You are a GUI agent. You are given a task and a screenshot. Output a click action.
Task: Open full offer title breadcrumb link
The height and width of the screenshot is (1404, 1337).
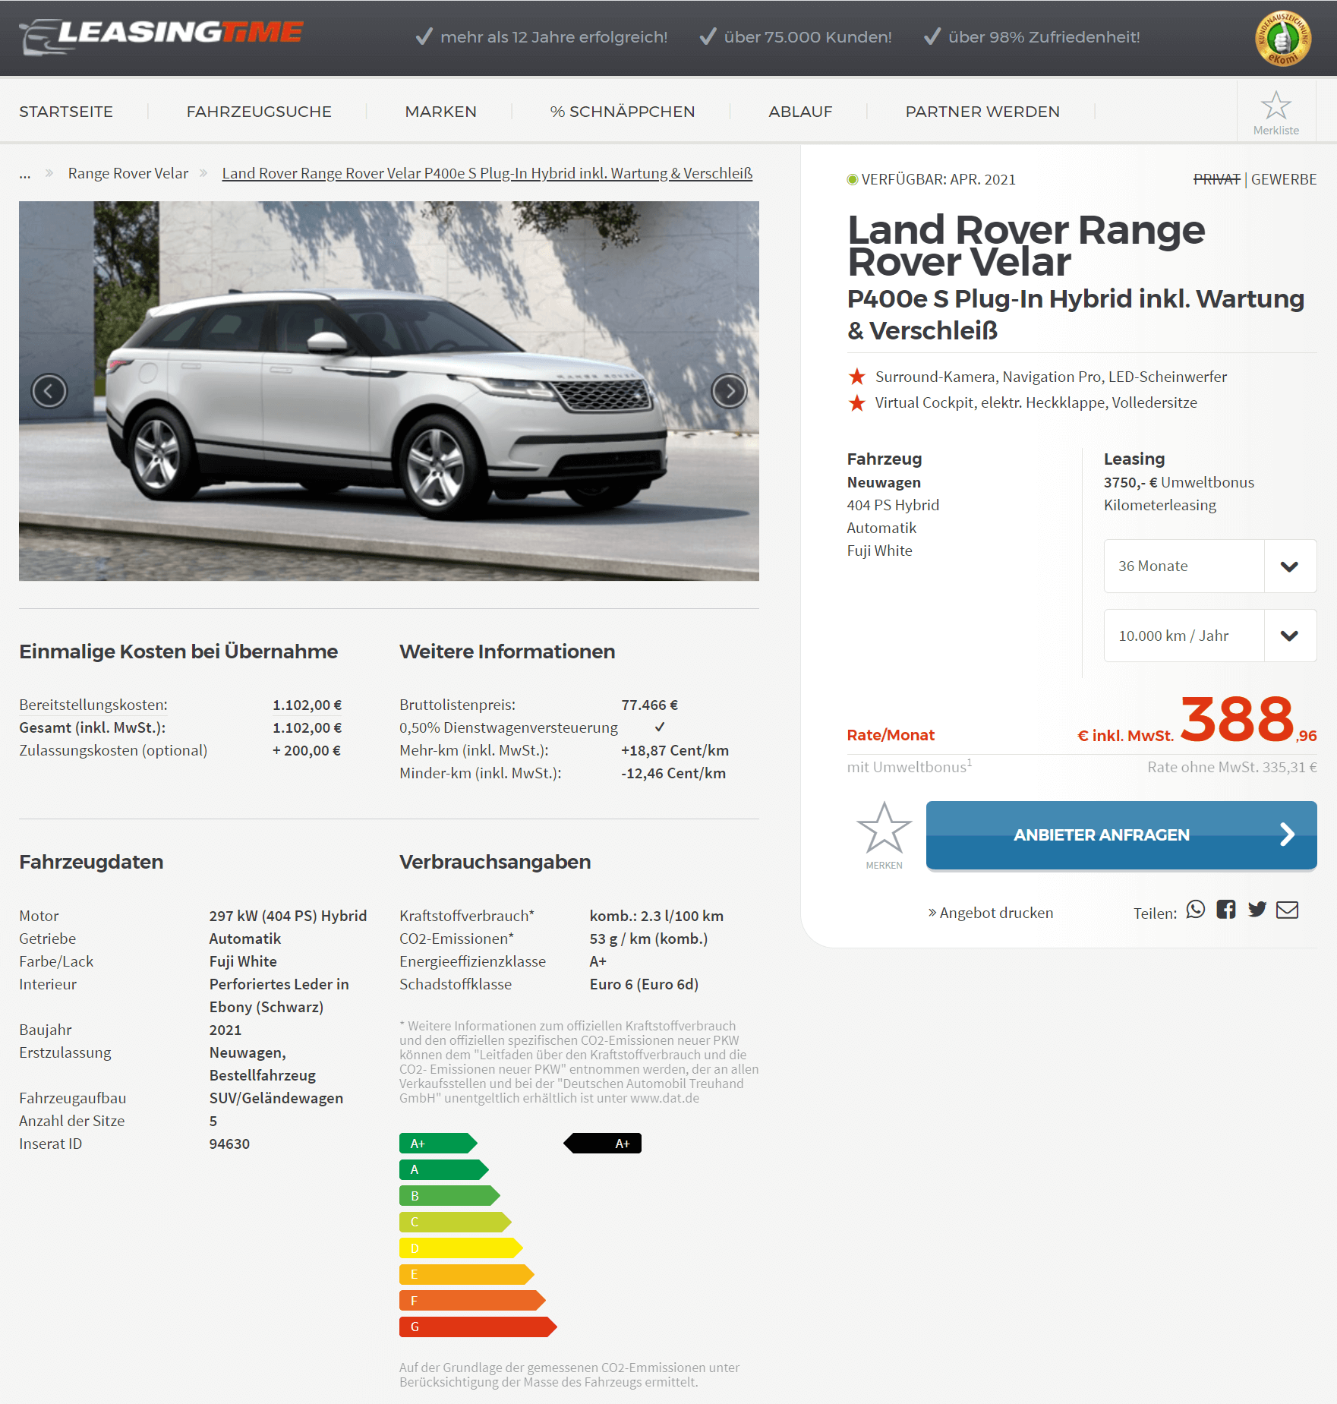(x=487, y=173)
